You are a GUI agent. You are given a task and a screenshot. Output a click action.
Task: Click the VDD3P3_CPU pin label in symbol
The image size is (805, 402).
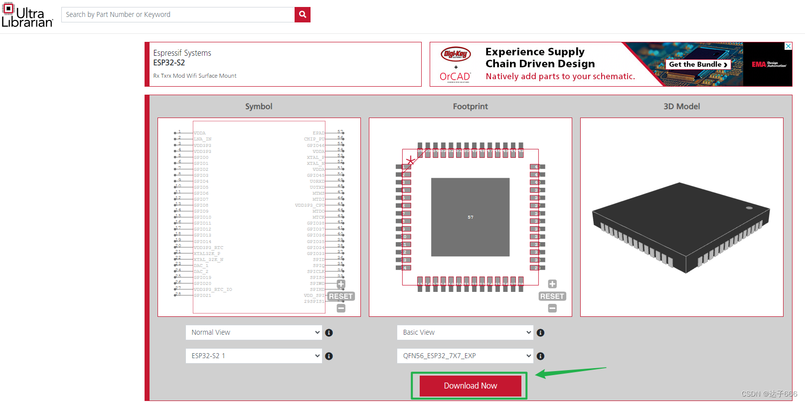[x=310, y=205]
